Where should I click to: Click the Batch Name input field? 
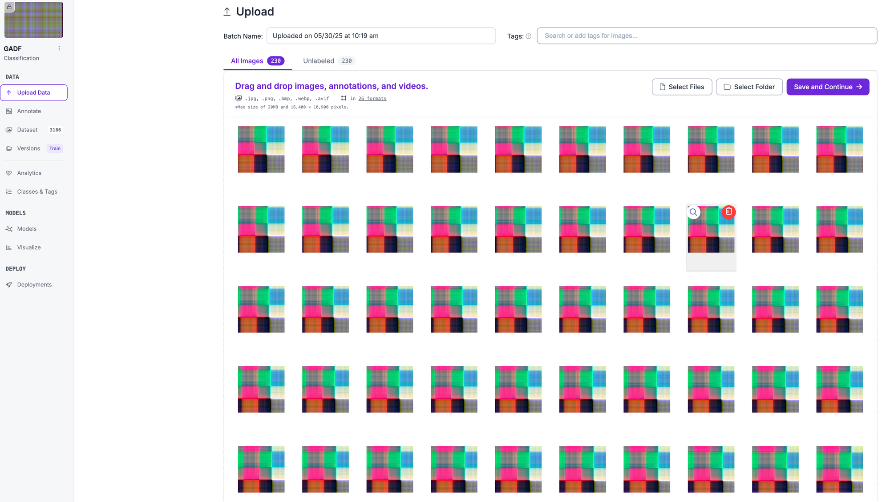(x=381, y=36)
